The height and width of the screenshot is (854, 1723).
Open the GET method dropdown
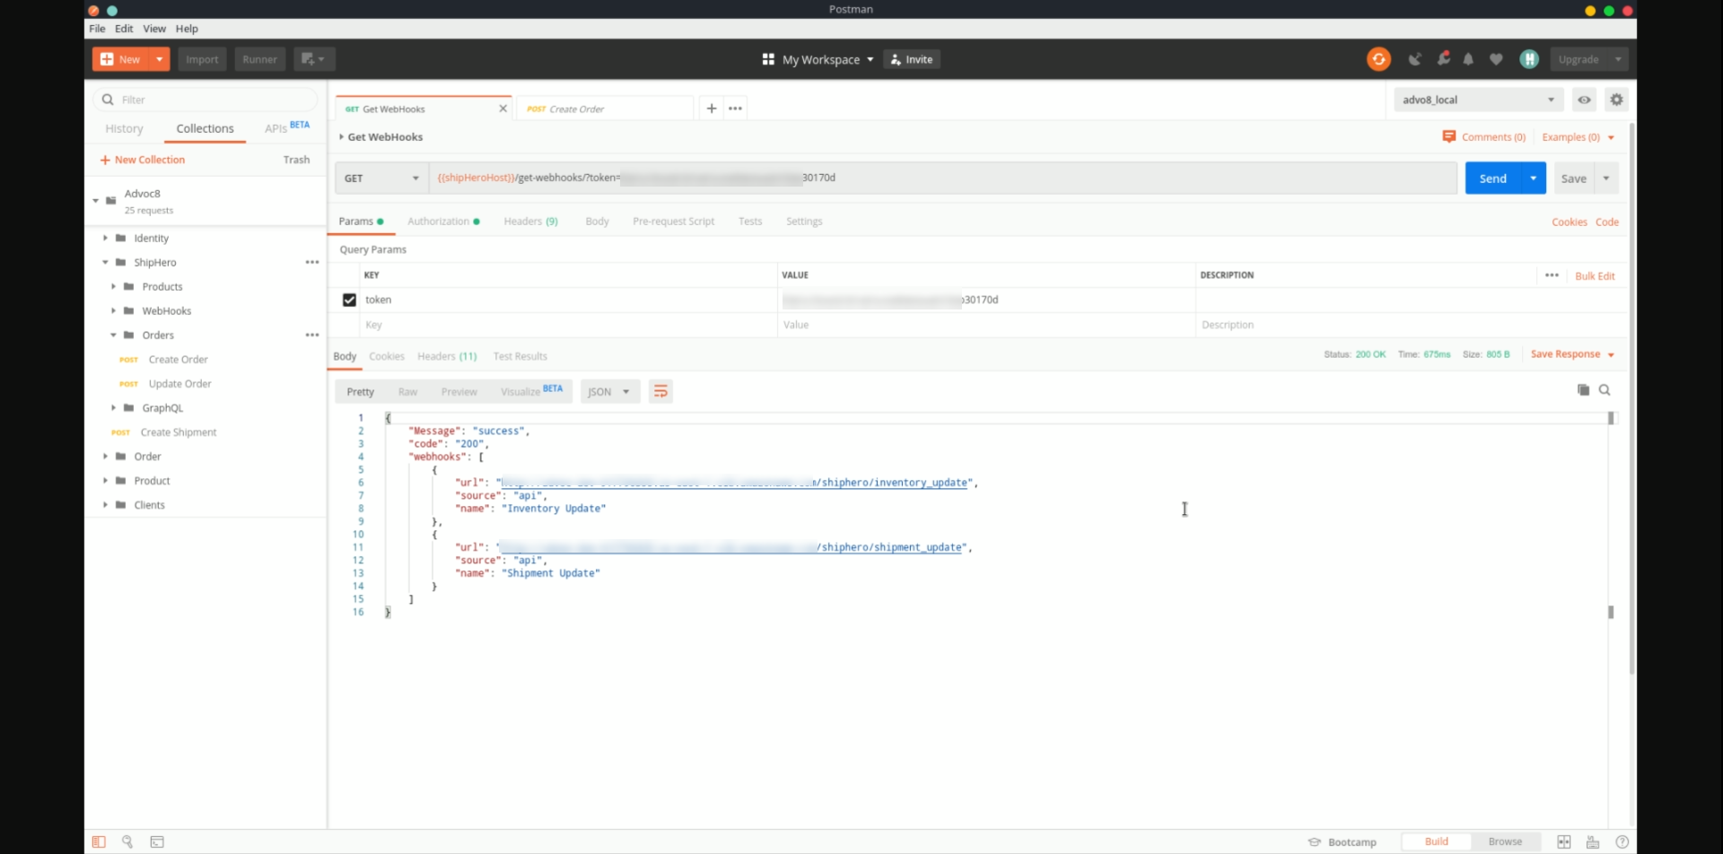pyautogui.click(x=382, y=178)
